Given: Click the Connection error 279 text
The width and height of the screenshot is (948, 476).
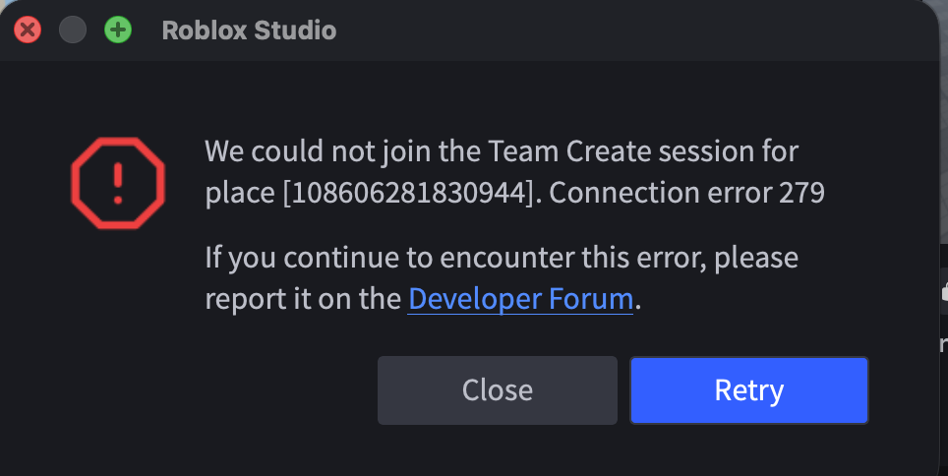Looking at the screenshot, I should click(686, 193).
